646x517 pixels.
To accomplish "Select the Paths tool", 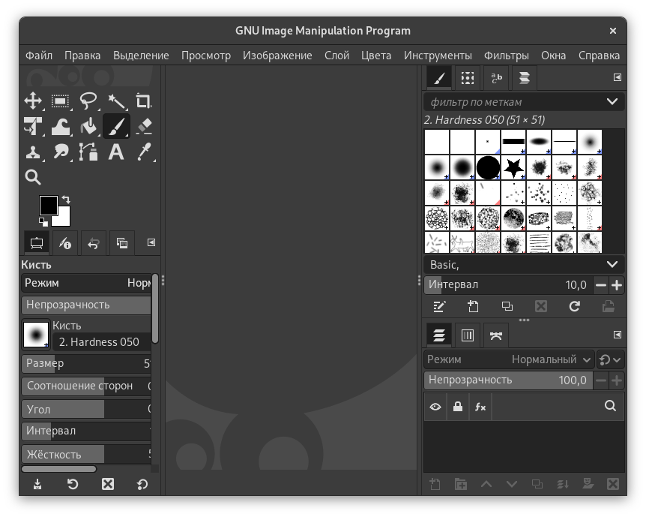I will 88,152.
